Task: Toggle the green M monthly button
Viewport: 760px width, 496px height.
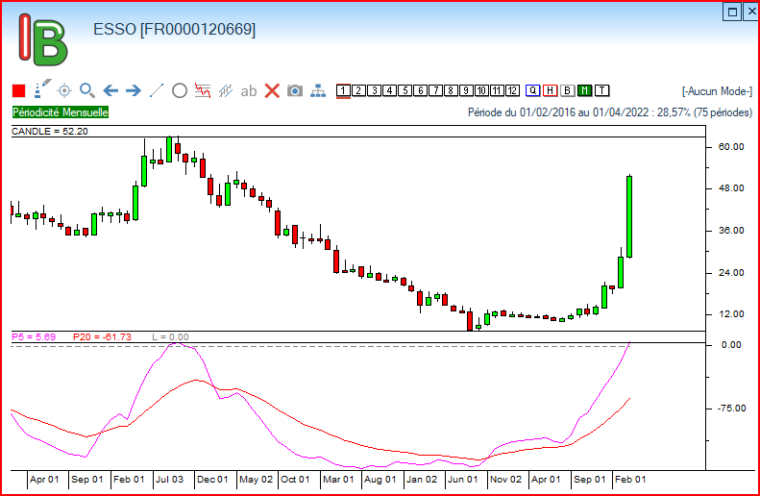Action: click(584, 90)
